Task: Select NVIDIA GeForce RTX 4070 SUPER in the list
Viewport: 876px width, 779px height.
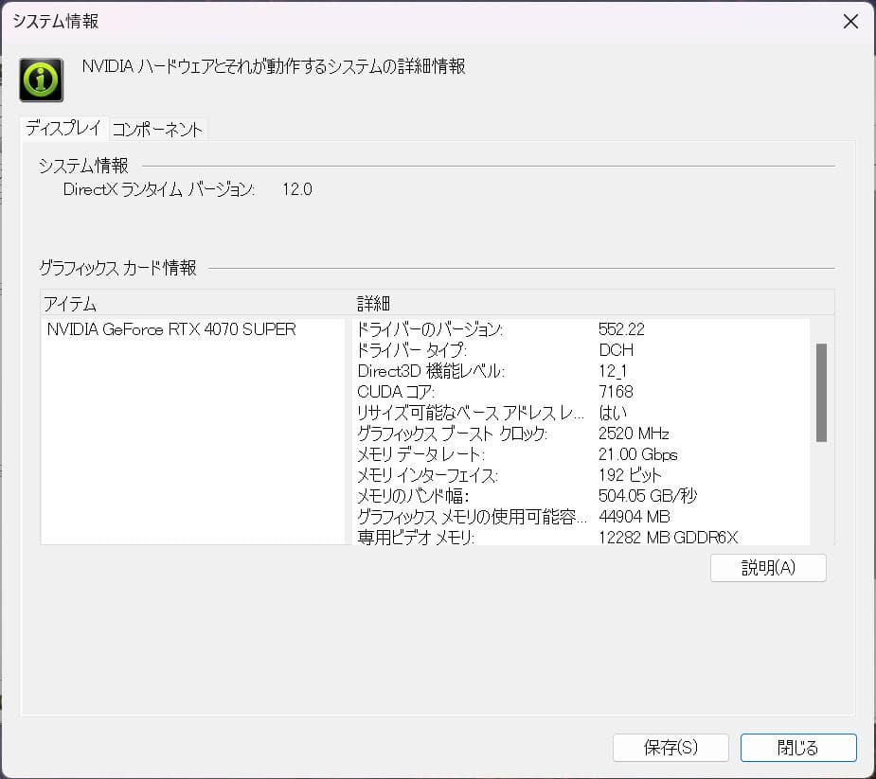Action: click(x=170, y=329)
